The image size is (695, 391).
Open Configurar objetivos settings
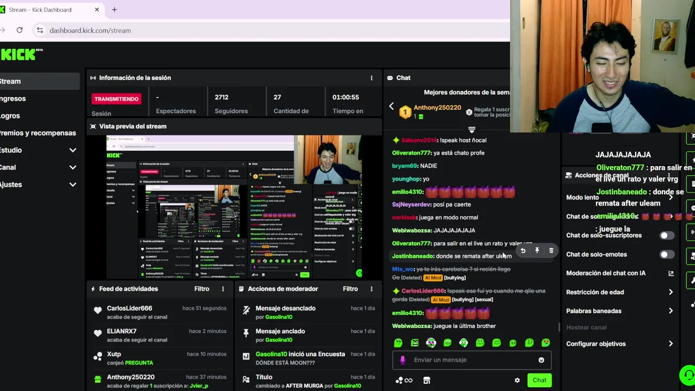click(x=620, y=344)
